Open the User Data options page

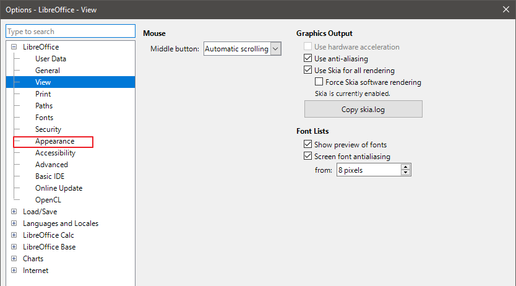(x=51, y=59)
